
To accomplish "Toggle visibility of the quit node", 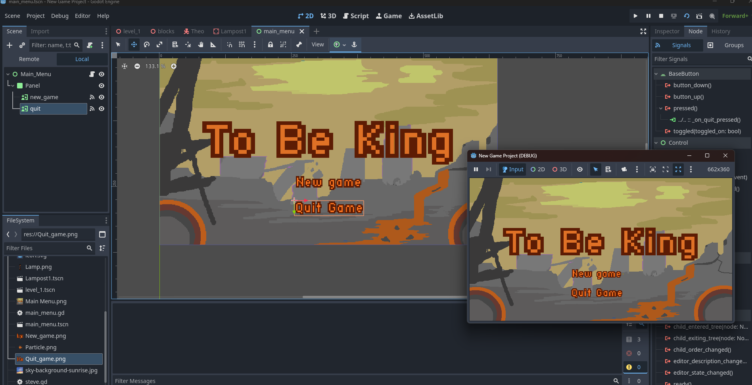I will point(102,109).
